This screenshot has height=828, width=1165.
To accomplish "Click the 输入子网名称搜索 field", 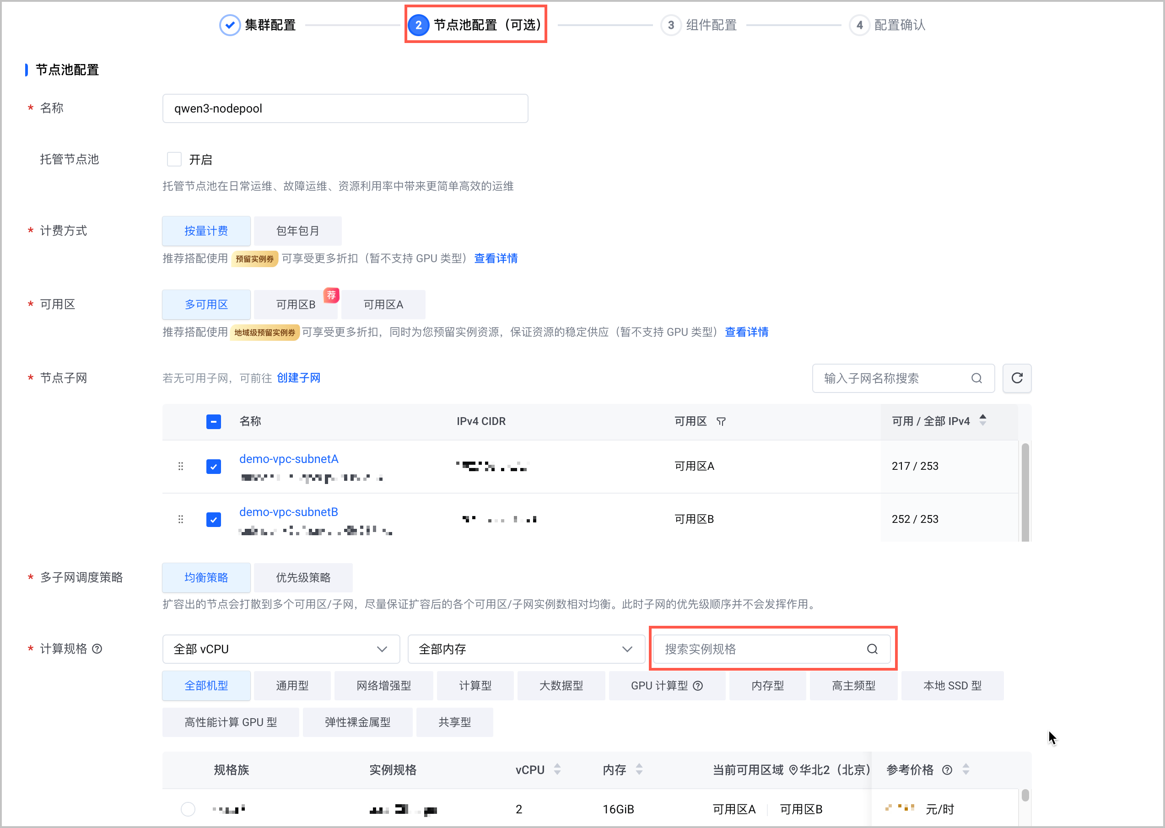I will [903, 378].
